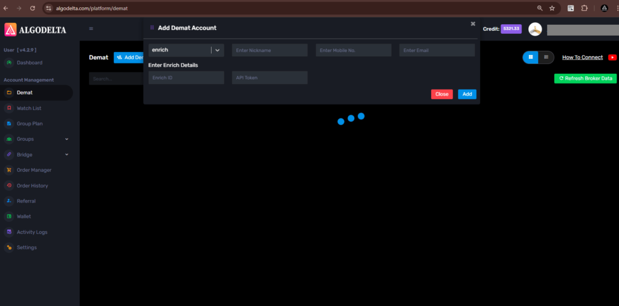Focus the Enrich ID field
Viewport: 619px width, 306px height.
(x=186, y=78)
